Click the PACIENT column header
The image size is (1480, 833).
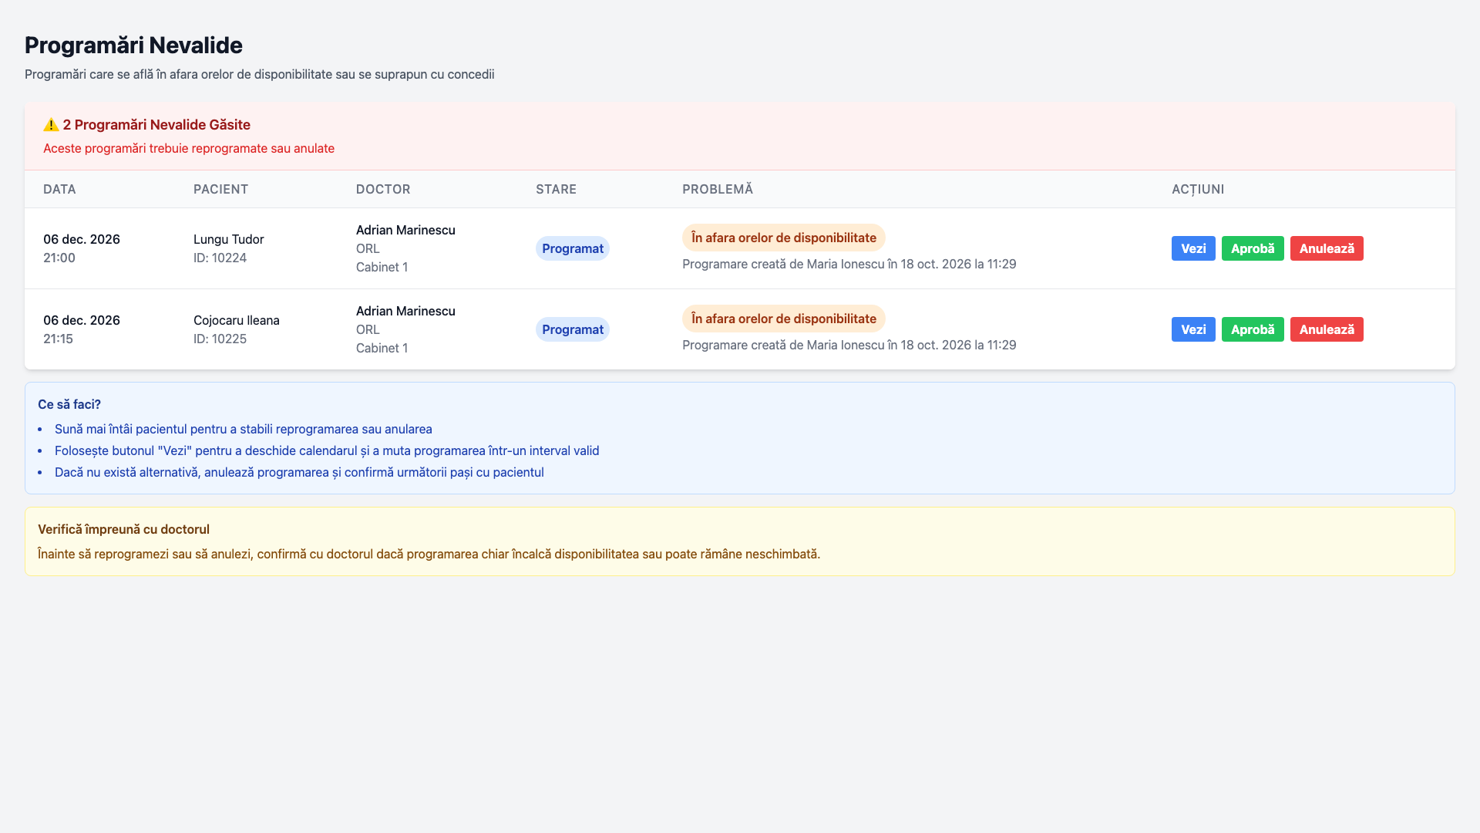pyautogui.click(x=220, y=189)
